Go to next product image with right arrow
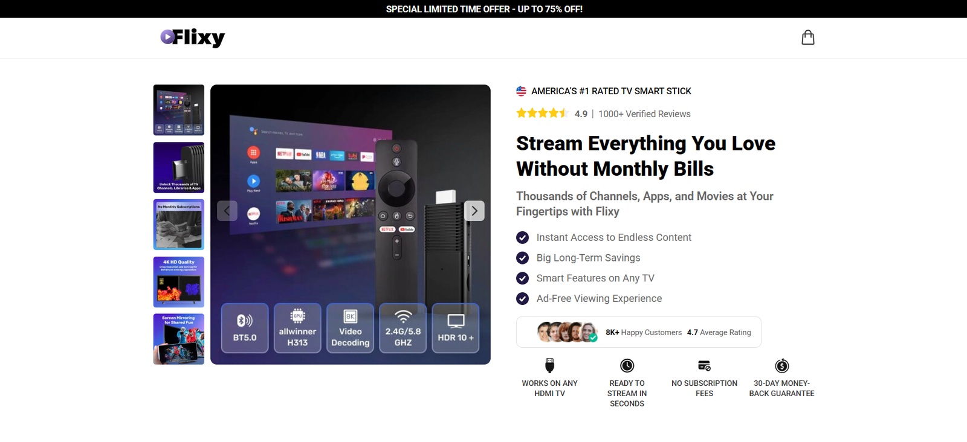Viewport: 967px width, 442px height. (x=474, y=211)
